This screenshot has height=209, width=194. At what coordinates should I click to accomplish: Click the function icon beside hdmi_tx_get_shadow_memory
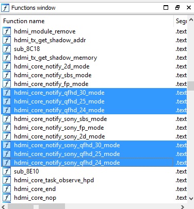tap(7, 58)
